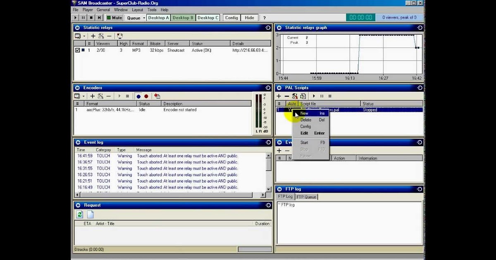Open the Queue dropdown
Screen dimensions: 496x260
pyautogui.click(x=136, y=18)
